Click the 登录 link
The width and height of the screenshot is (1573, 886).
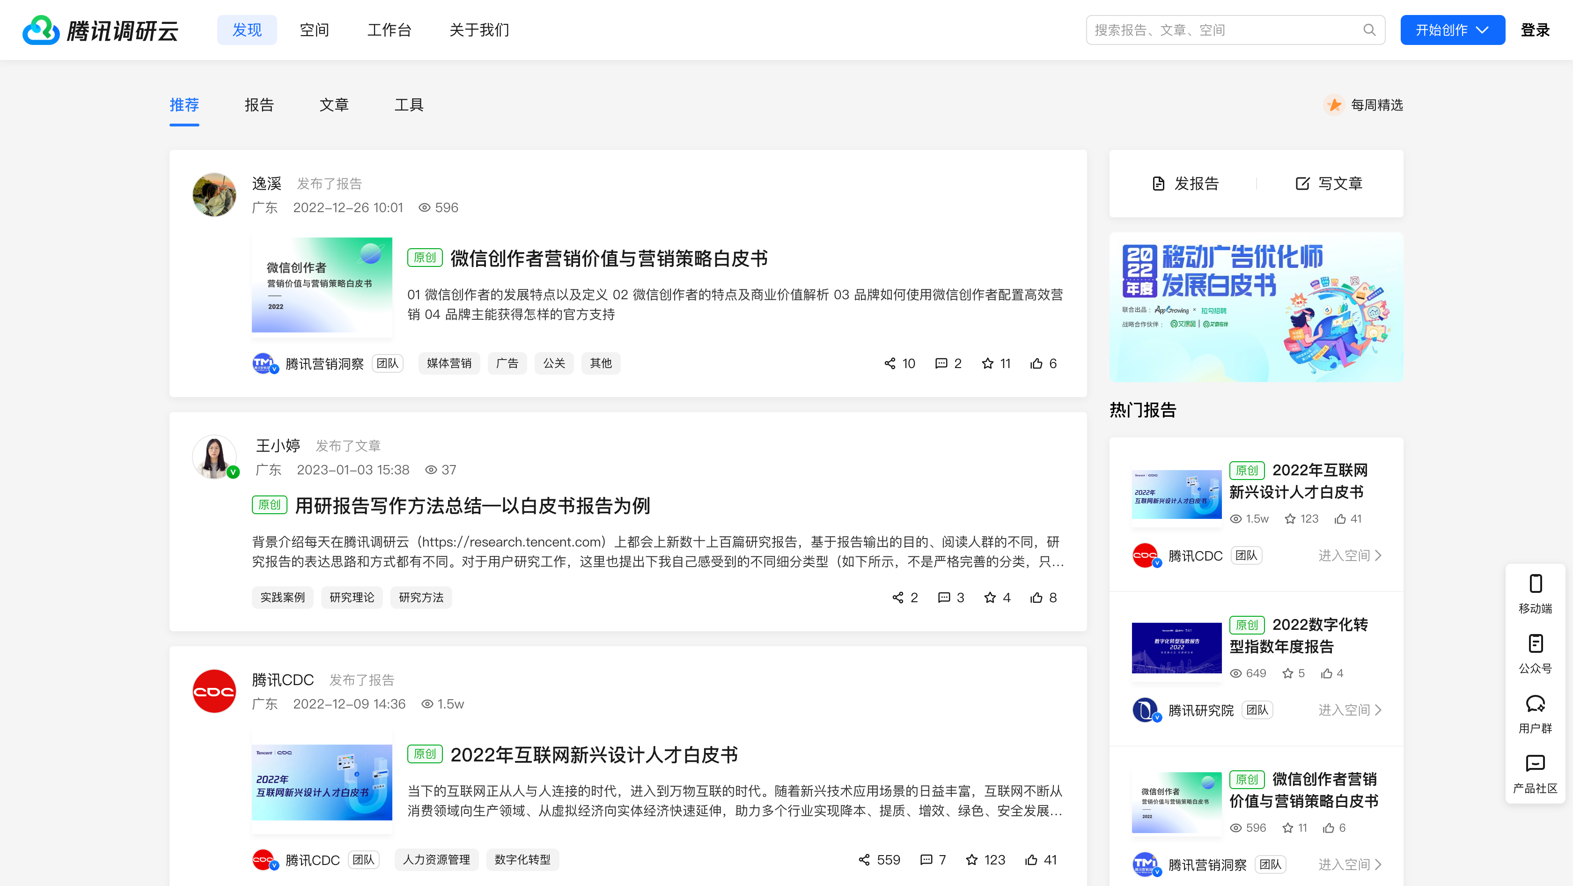[1535, 30]
